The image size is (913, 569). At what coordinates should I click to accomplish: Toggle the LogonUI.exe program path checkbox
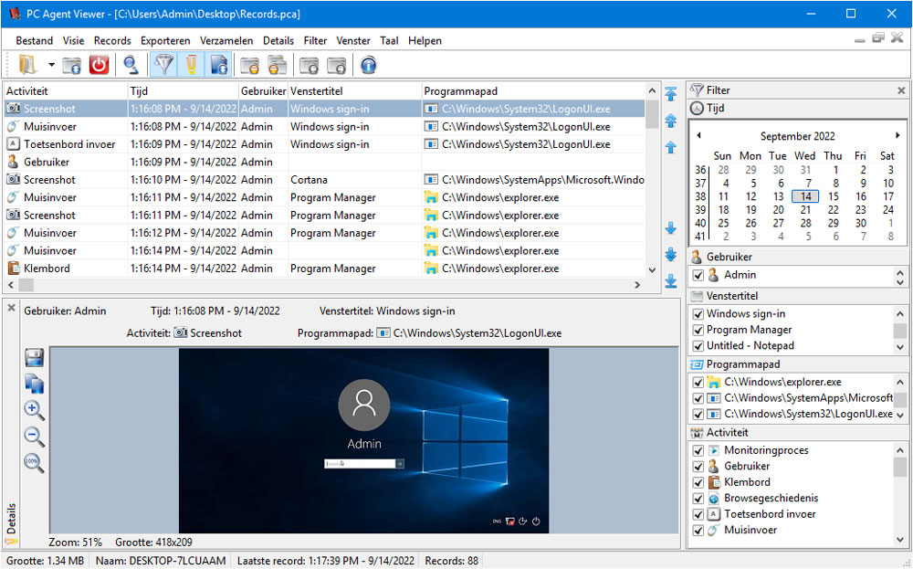pos(698,414)
